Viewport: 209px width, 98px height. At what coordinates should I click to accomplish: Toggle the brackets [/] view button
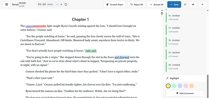pos(185,5)
